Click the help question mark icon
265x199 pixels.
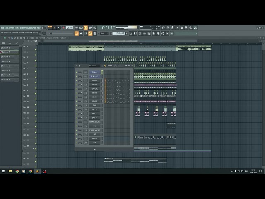pos(177,28)
